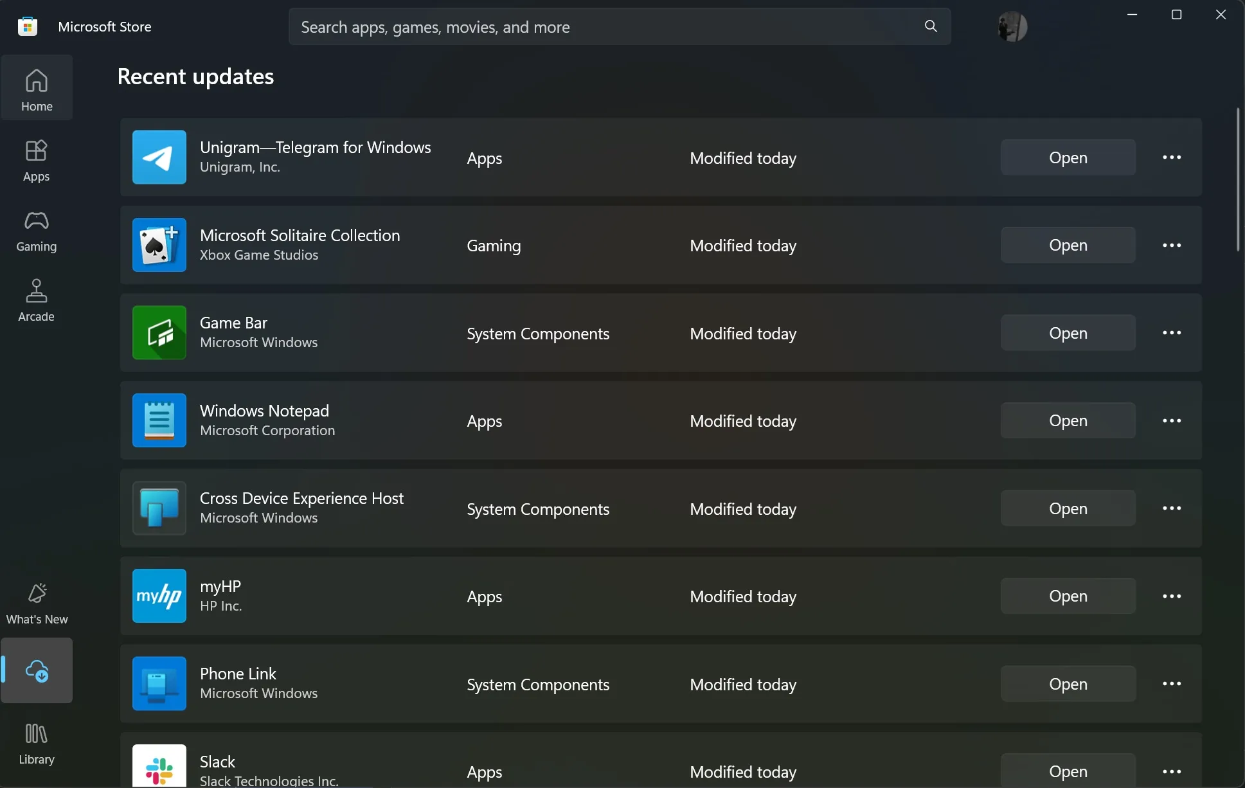Expand options menu for myHP app
The width and height of the screenshot is (1245, 788).
point(1172,596)
